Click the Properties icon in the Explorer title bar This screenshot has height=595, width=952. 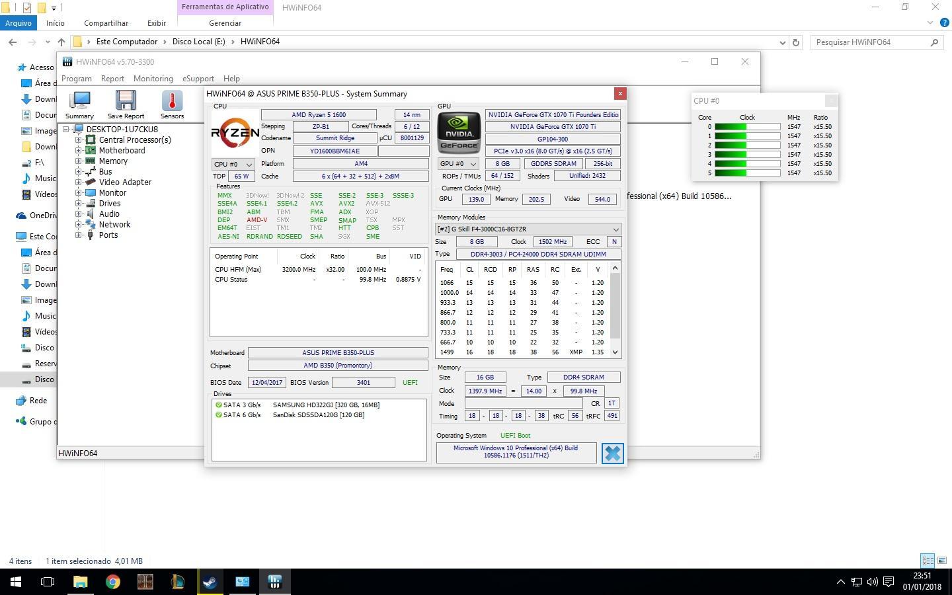click(26, 7)
